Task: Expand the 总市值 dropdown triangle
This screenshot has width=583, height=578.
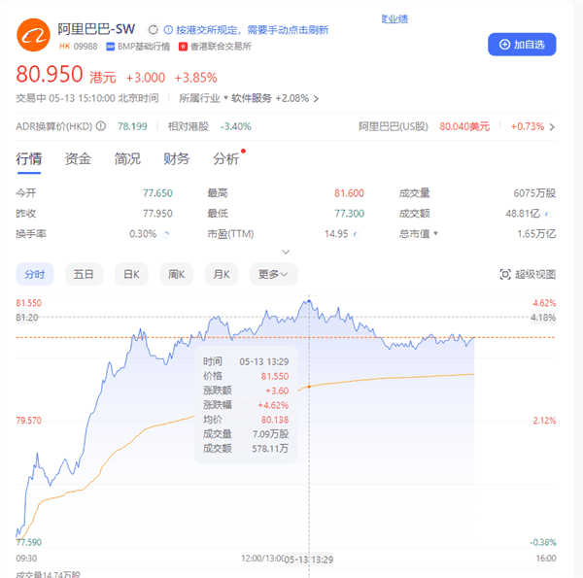Action: point(435,233)
